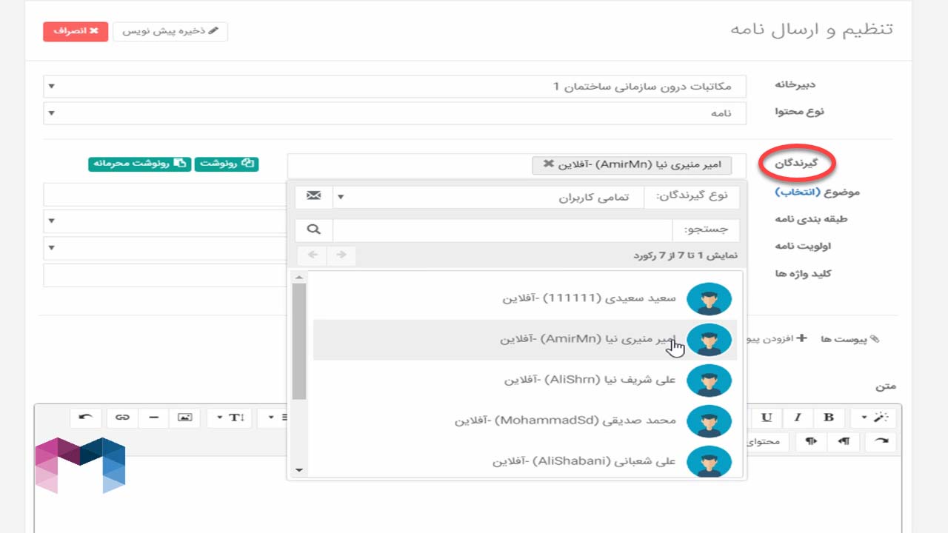Click the magnifier search icon
Screen dimensions: 948x533
[313, 230]
